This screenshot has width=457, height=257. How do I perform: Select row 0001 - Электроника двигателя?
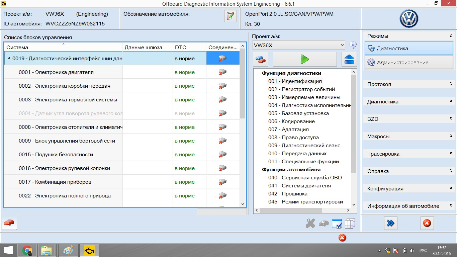122,72
